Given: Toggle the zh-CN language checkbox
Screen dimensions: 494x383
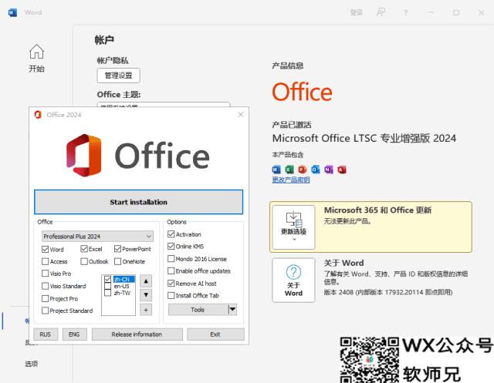Looking at the screenshot, I should (x=108, y=279).
